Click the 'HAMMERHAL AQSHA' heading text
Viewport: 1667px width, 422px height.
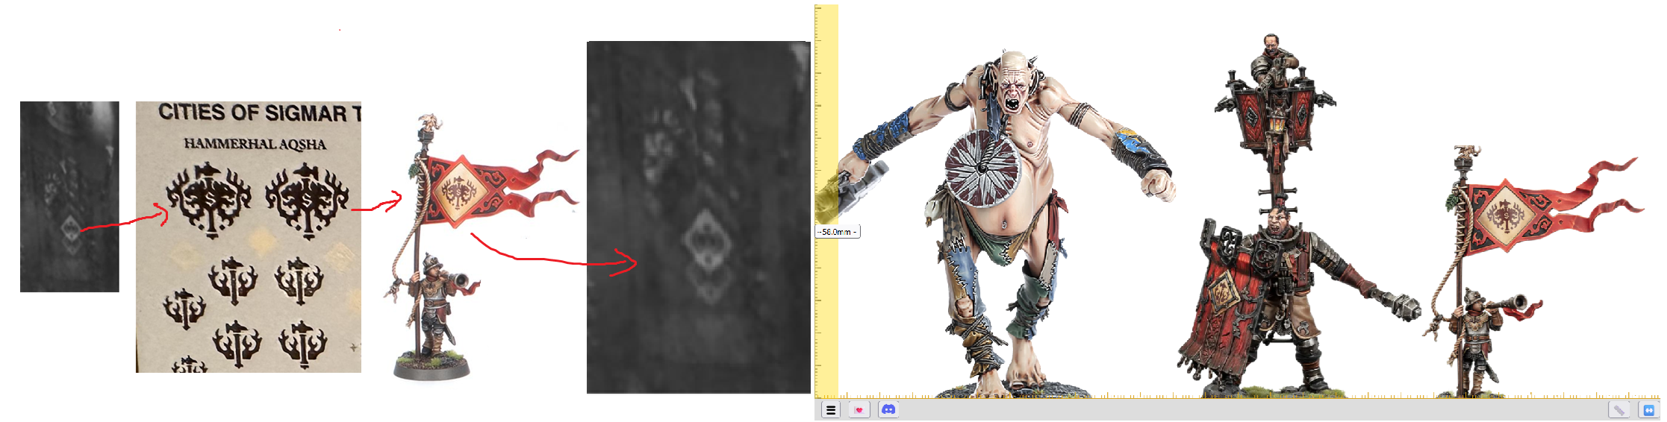(255, 144)
